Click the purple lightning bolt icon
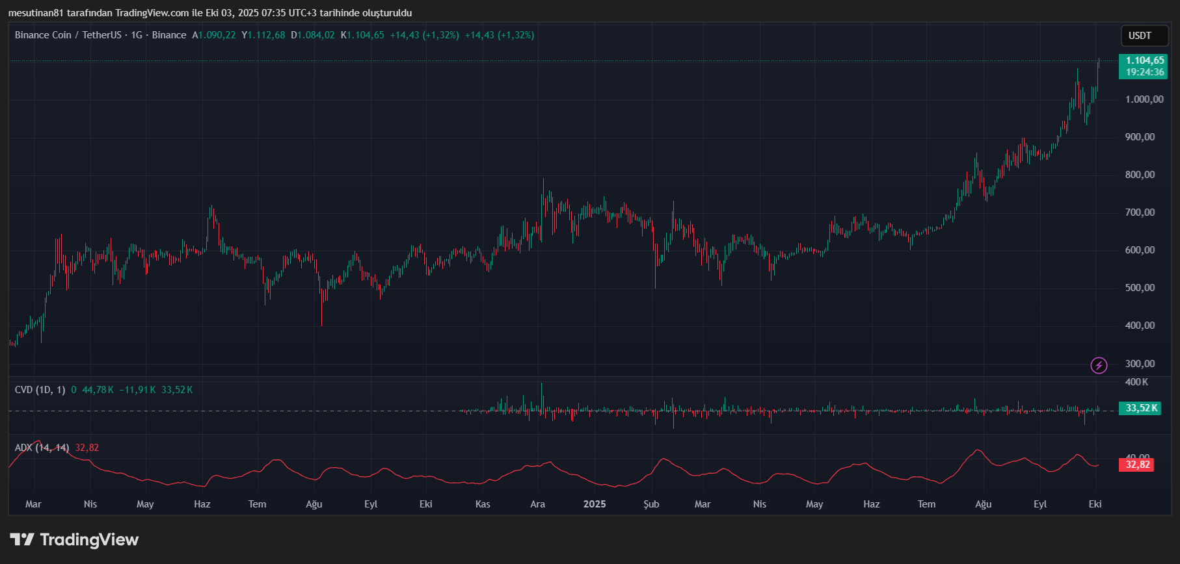1180x564 pixels. coord(1099,365)
